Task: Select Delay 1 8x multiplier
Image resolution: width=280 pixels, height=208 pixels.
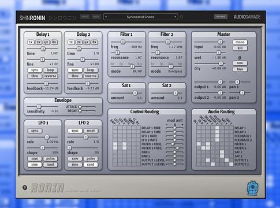Action: pos(54,42)
